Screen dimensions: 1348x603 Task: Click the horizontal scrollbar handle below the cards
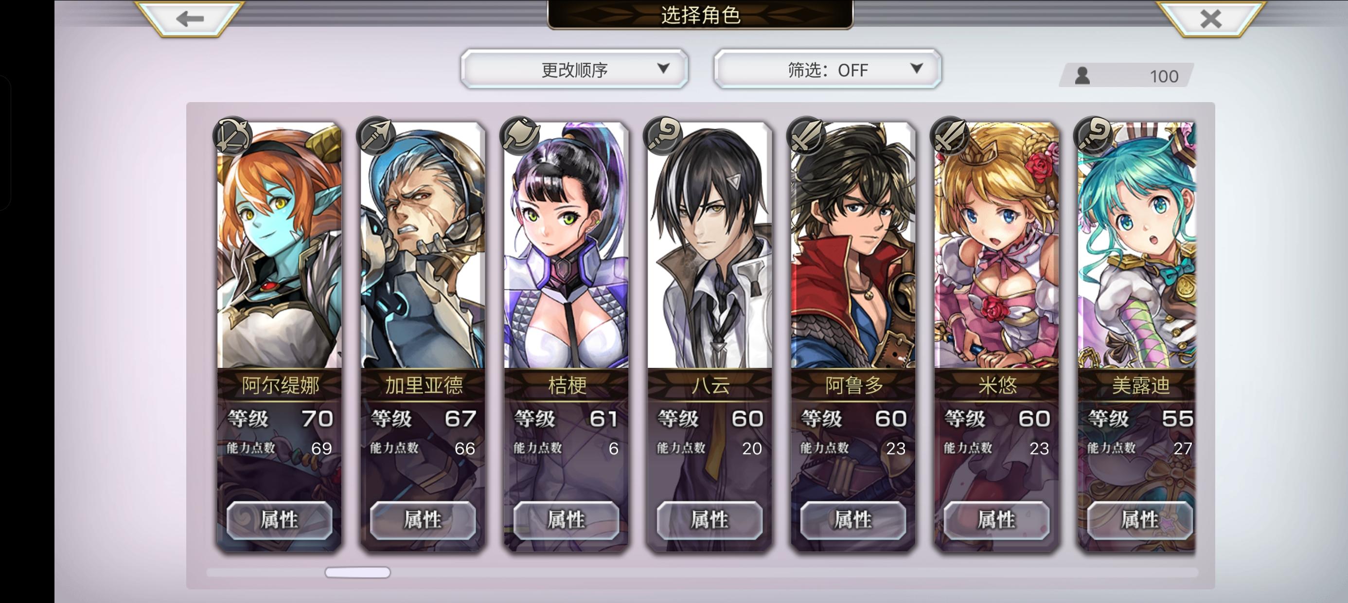point(357,573)
